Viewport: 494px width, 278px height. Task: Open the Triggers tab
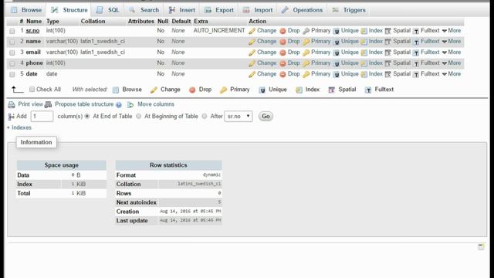349,10
